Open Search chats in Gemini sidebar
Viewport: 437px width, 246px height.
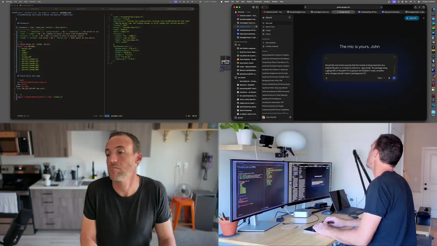click(270, 27)
